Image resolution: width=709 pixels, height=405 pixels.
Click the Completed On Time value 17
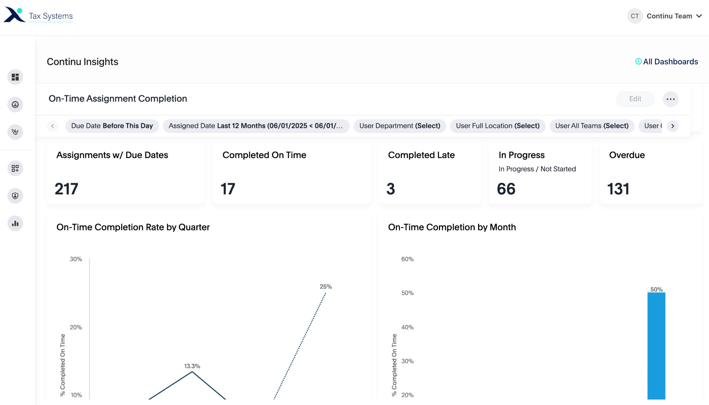[x=228, y=189]
